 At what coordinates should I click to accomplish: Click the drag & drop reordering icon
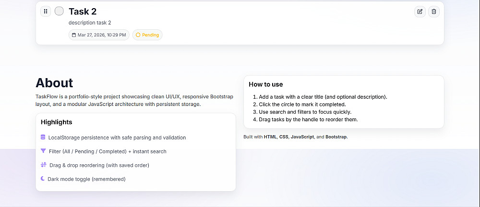pos(44,165)
